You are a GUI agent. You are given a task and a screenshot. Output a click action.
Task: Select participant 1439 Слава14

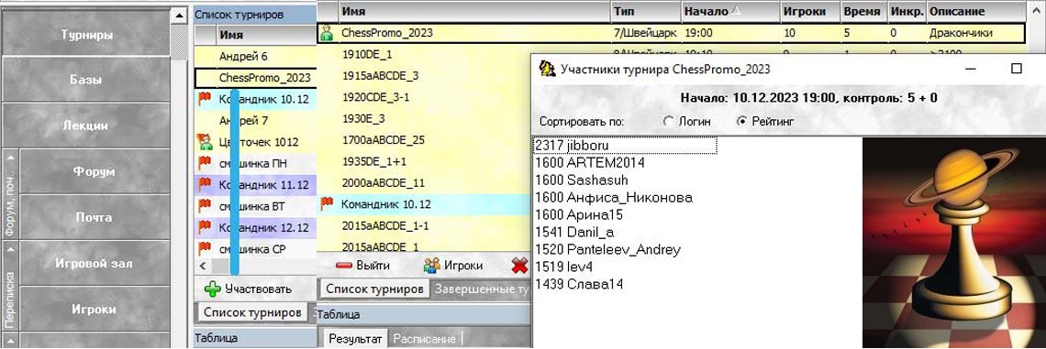pos(578,284)
